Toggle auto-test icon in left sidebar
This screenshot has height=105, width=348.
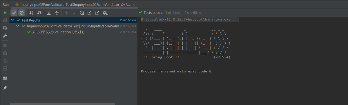[5, 28]
